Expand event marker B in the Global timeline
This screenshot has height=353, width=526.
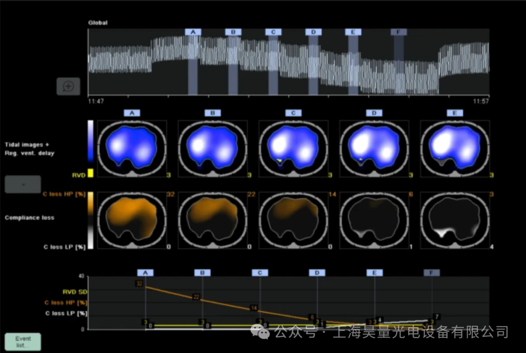[x=233, y=32]
